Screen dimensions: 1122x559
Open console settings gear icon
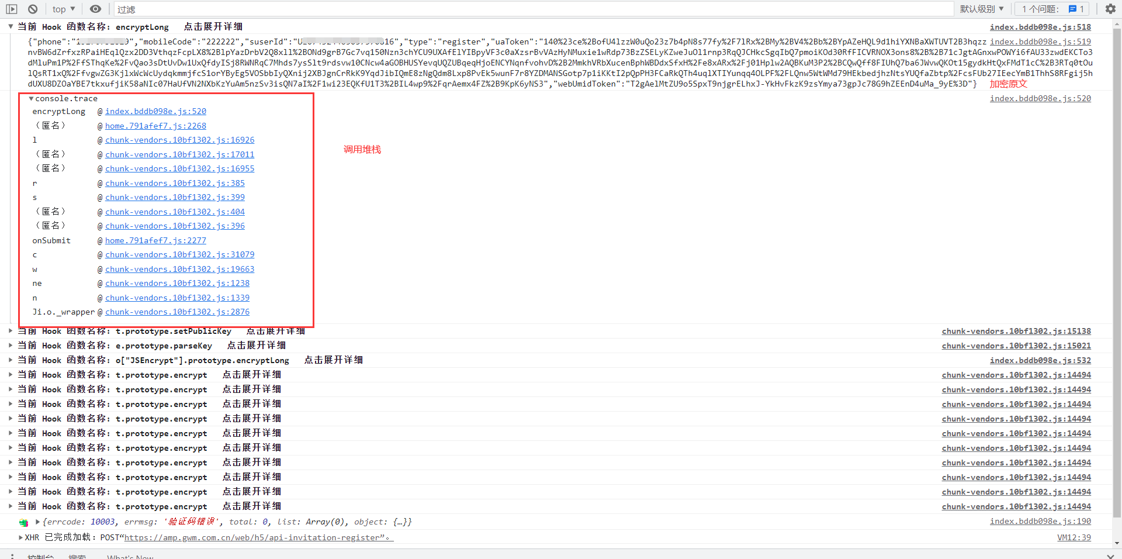[x=1110, y=9]
